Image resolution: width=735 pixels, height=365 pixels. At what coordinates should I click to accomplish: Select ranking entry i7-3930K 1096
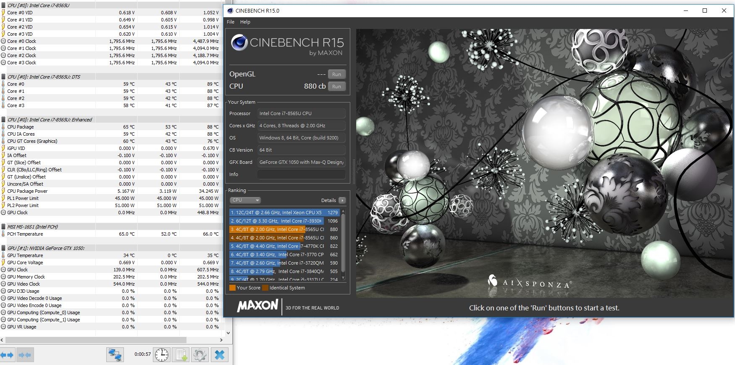(284, 221)
